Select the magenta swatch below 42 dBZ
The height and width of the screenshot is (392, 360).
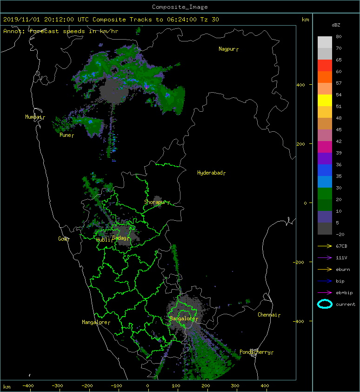pos(325,147)
